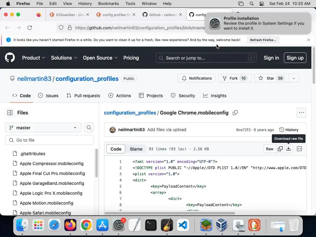Open macOS Spotlight search icon
The height and width of the screenshot is (237, 316).
[252, 4]
